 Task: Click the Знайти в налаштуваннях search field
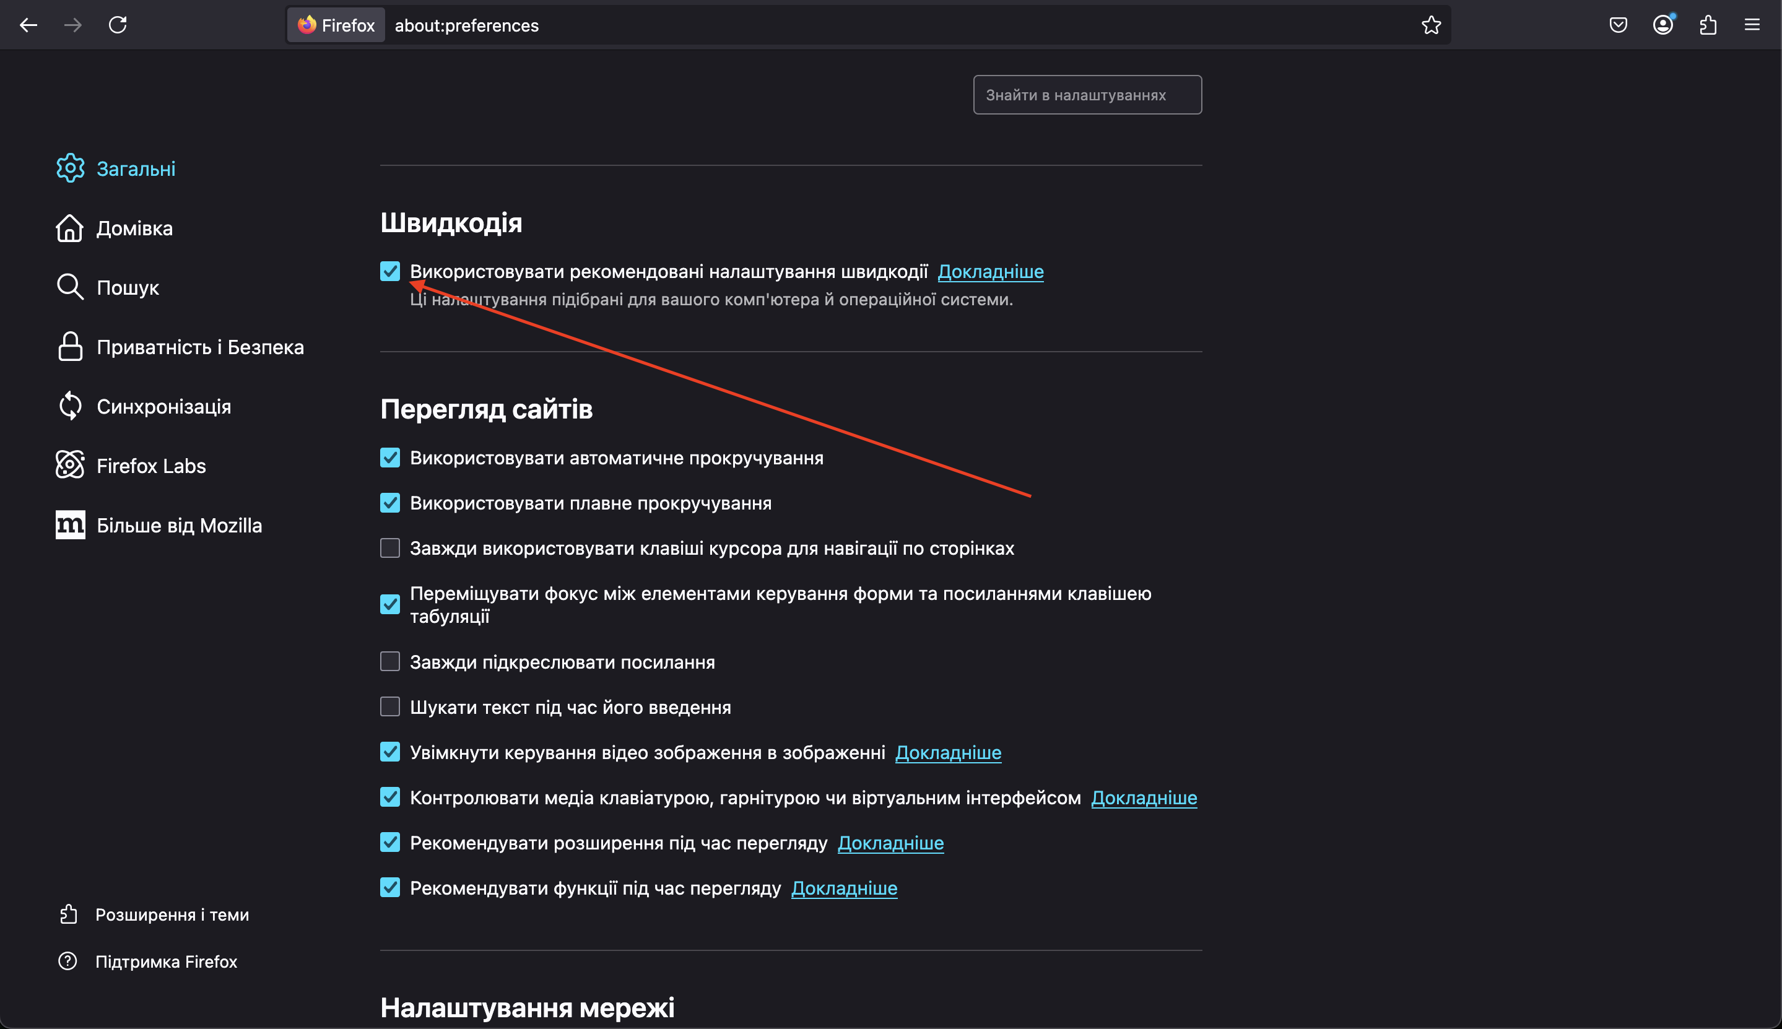[x=1087, y=95]
